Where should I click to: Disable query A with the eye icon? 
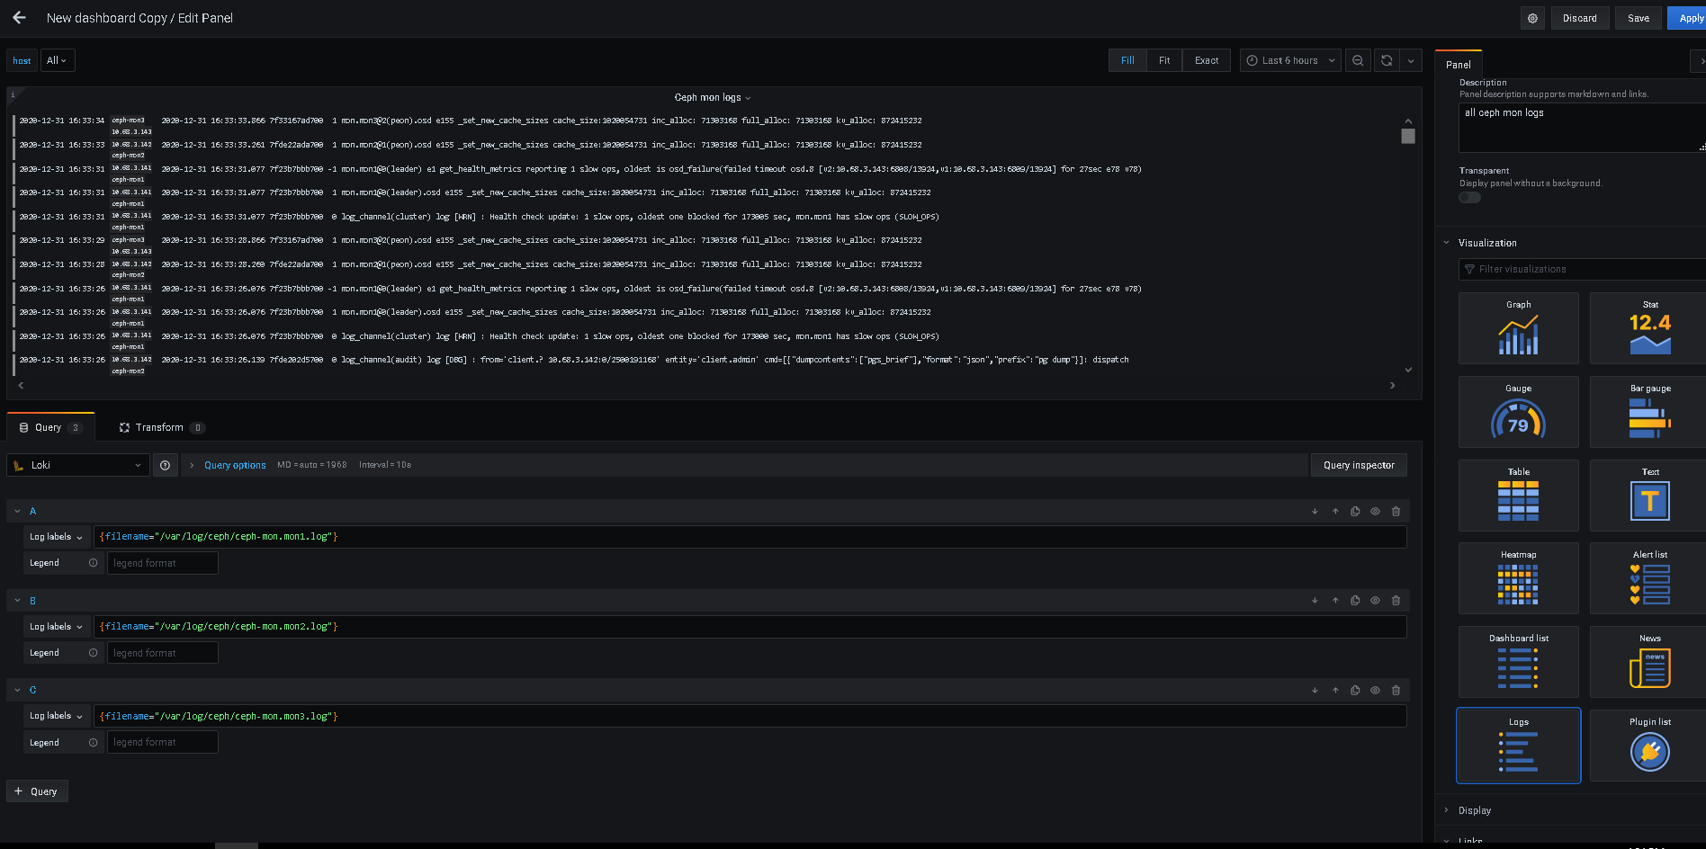pyautogui.click(x=1375, y=511)
